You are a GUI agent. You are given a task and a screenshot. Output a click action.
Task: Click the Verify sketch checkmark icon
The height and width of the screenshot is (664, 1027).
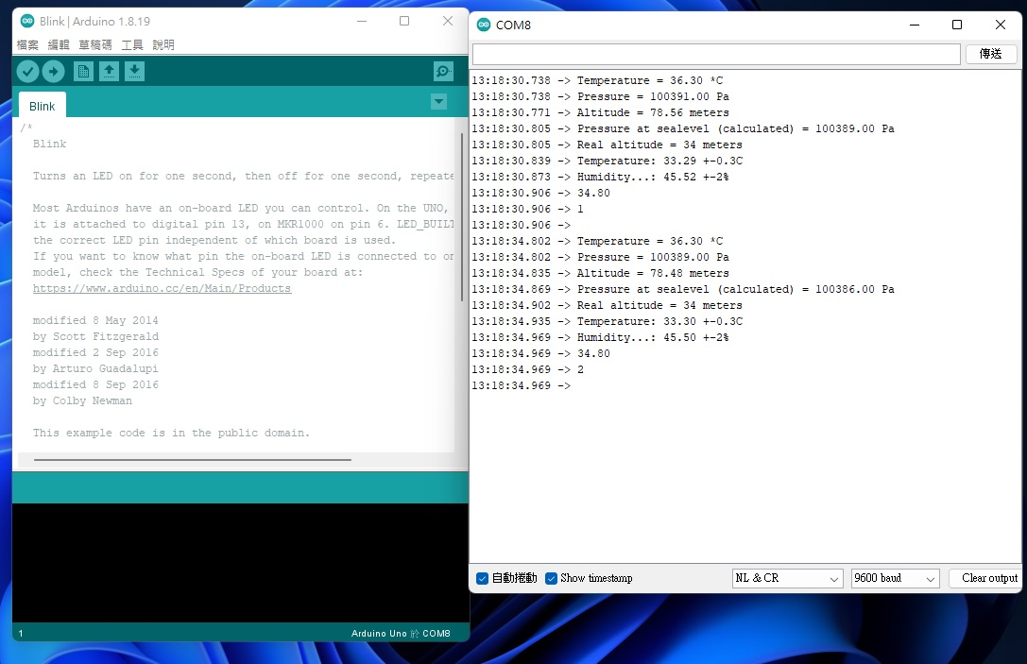pyautogui.click(x=27, y=71)
